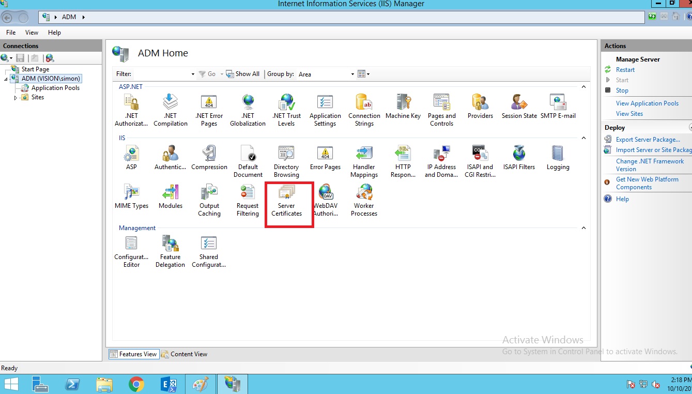692x394 pixels.
Task: Open the Directory Browsing feature
Action: tap(286, 161)
